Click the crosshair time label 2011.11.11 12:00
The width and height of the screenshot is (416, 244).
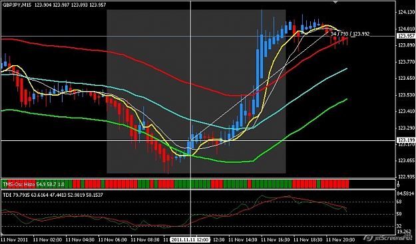190,239
